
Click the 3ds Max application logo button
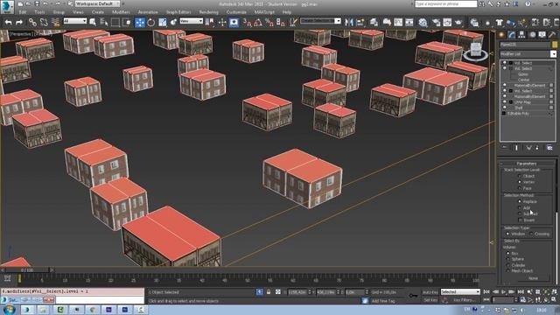7,6
